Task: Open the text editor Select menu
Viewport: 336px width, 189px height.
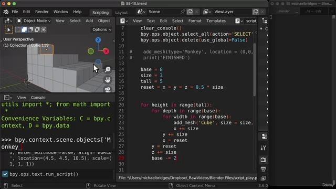Action: tap(177, 21)
